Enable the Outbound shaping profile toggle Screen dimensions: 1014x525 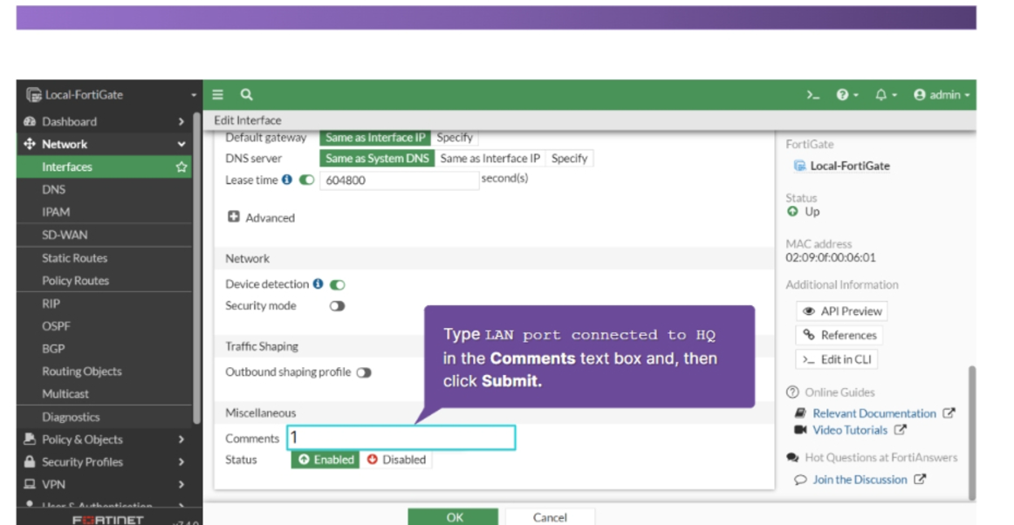click(x=364, y=372)
